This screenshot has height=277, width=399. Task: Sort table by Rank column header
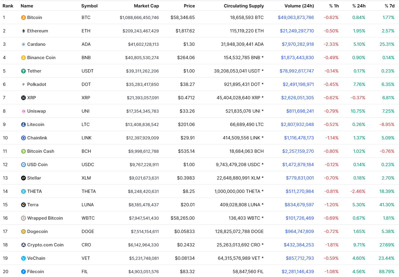(x=8, y=6)
